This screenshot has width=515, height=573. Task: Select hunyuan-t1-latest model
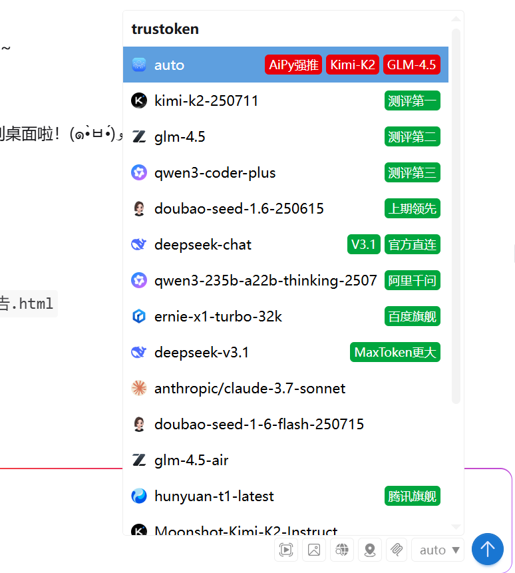pyautogui.click(x=285, y=496)
